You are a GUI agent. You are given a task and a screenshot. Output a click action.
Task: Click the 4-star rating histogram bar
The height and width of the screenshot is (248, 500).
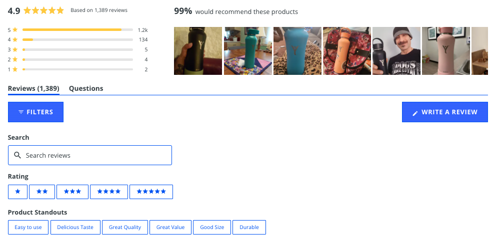click(x=77, y=39)
